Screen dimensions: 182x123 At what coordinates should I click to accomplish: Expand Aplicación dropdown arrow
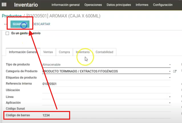tap(170, 103)
